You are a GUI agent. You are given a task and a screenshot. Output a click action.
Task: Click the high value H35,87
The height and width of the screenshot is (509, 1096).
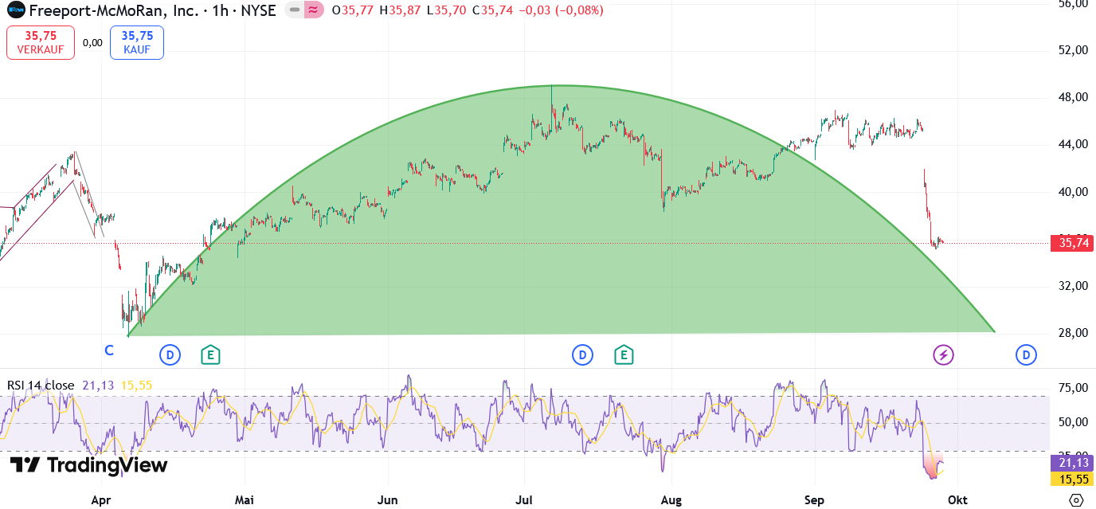coord(401,10)
